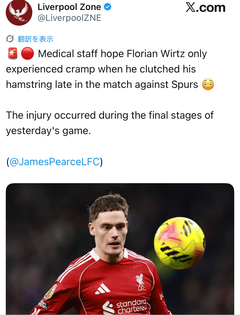The image size is (240, 315).
Task: Show translation via 翻訳を表示 link
Action: [36, 39]
